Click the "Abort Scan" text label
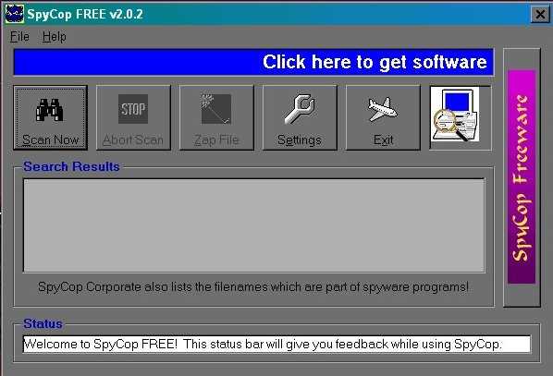The image size is (553, 376). click(x=133, y=139)
